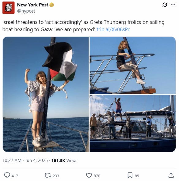
Task: Click the Grok slashed-circle icon
Action: 165,5
